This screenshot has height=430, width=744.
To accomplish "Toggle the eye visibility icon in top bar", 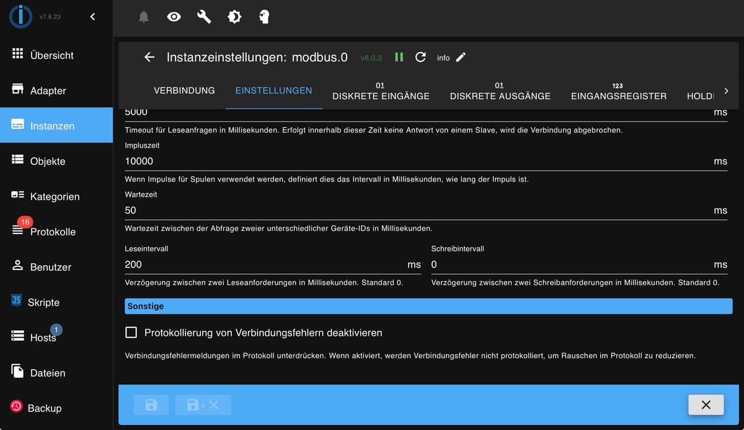I will pos(174,17).
